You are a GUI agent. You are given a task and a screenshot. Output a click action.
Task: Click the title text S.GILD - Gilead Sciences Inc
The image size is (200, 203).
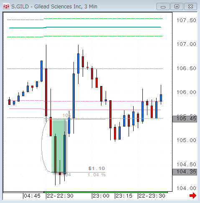[46, 7]
